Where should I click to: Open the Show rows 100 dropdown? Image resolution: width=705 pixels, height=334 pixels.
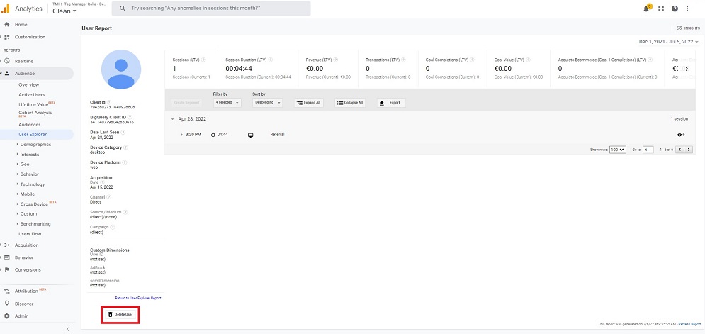(617, 150)
